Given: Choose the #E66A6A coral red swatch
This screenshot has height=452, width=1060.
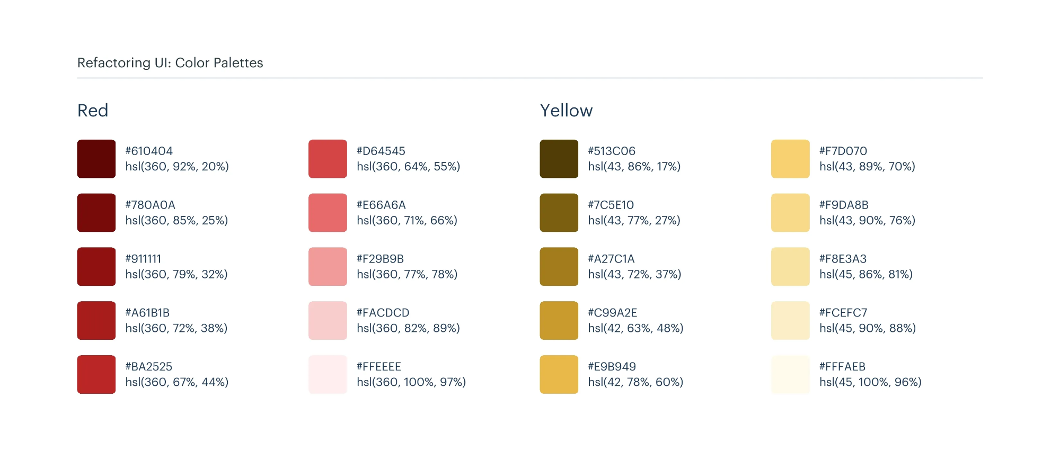Looking at the screenshot, I should tap(328, 213).
